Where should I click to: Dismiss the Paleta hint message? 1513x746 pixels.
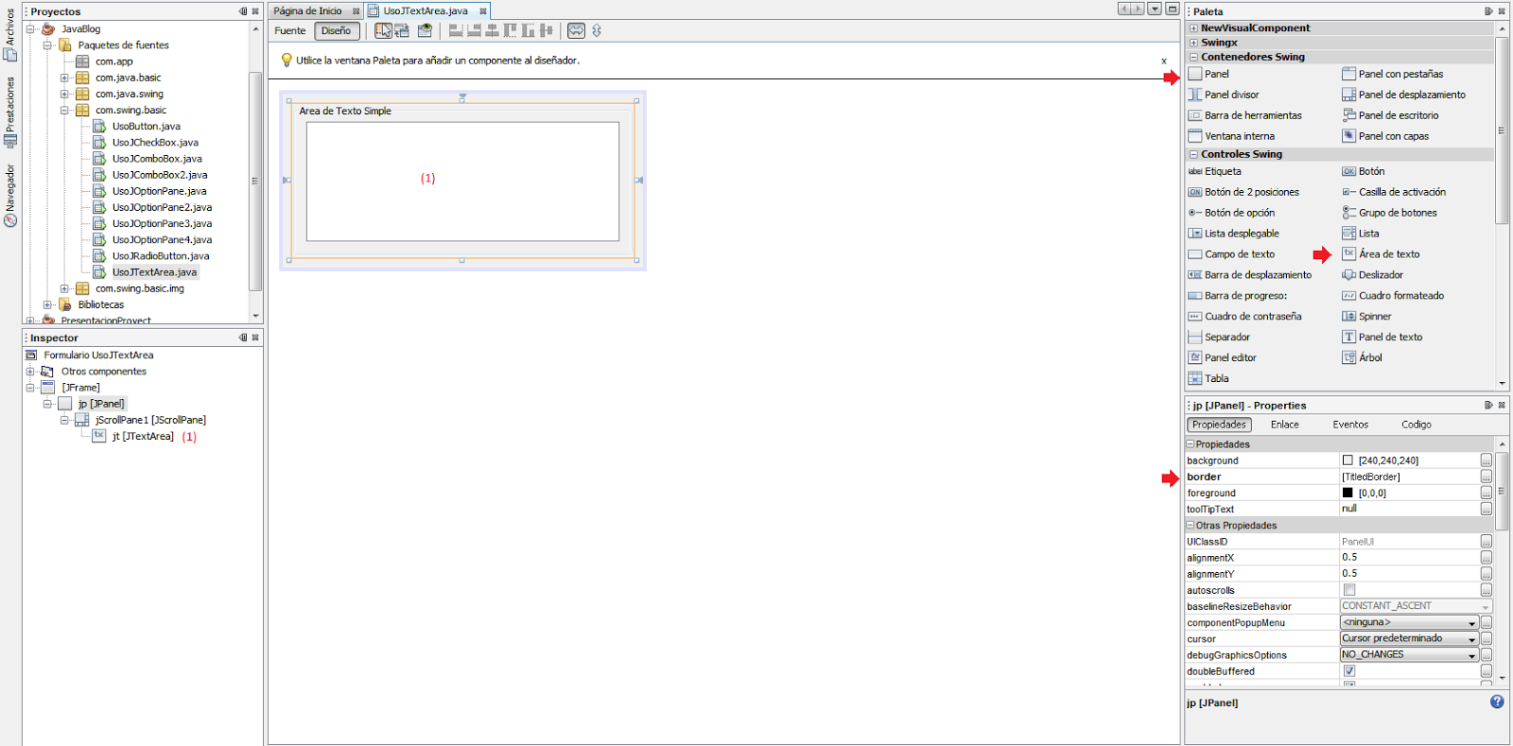pyautogui.click(x=1164, y=61)
